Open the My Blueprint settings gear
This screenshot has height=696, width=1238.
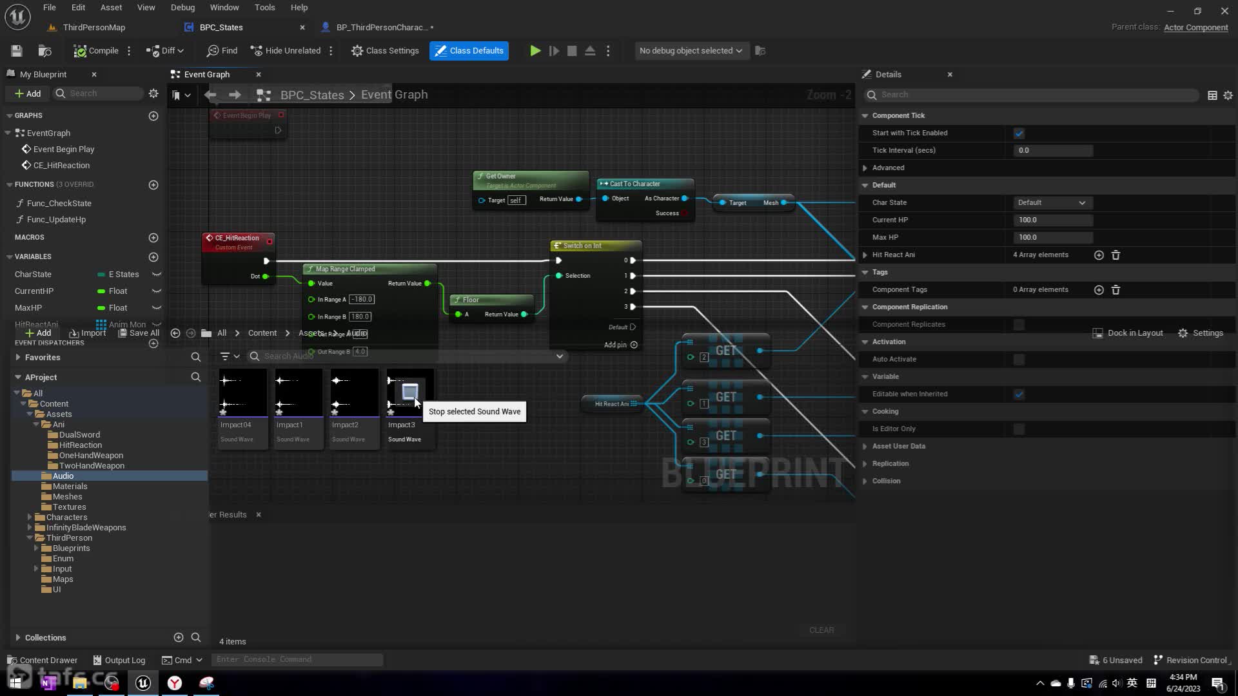(x=153, y=93)
